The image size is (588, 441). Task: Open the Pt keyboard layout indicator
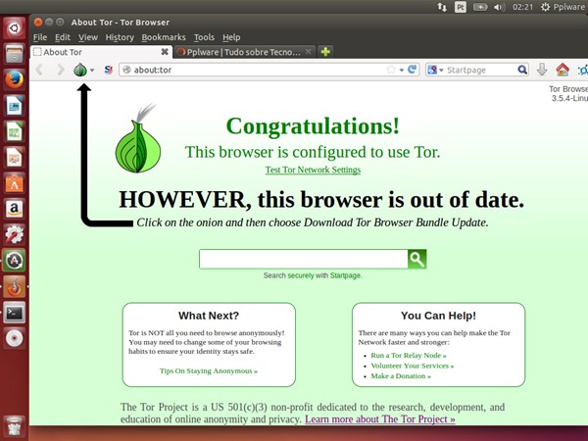point(461,7)
